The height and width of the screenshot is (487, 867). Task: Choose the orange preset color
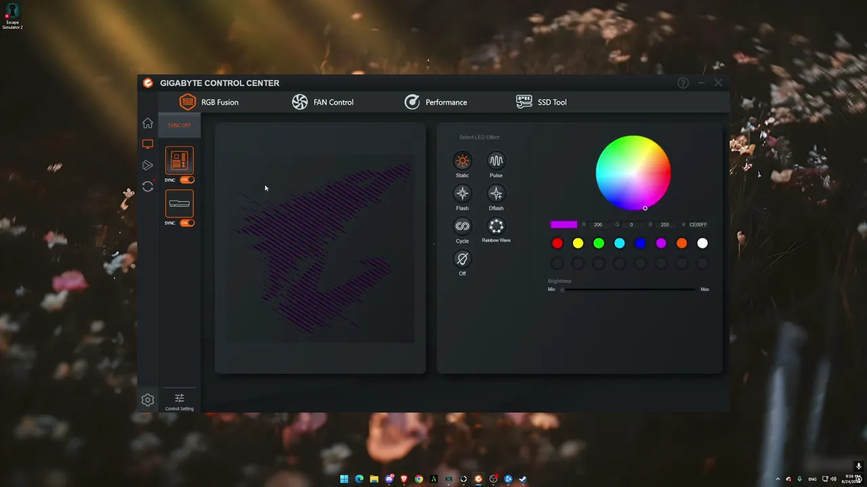(682, 243)
